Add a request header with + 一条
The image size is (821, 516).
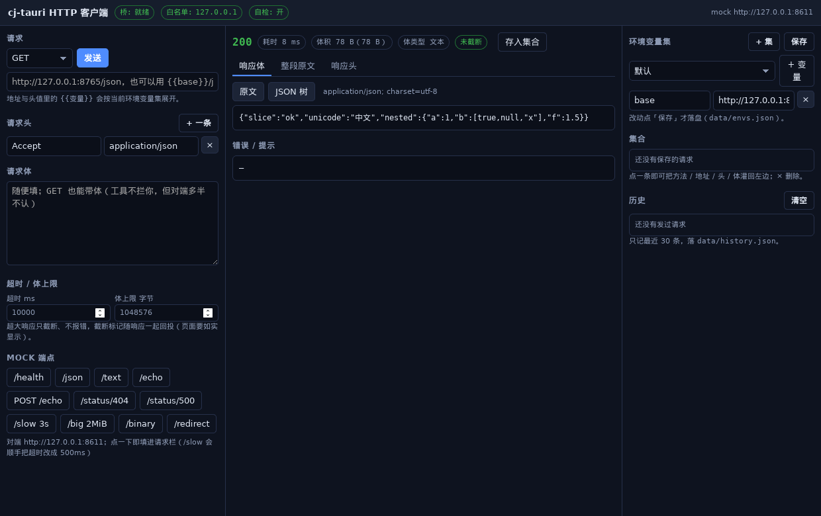coord(199,123)
